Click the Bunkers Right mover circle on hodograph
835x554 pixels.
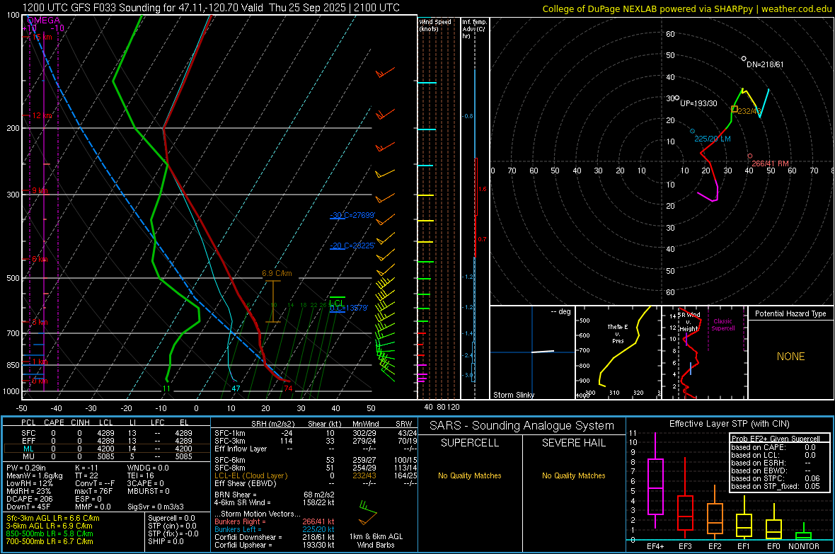point(750,156)
